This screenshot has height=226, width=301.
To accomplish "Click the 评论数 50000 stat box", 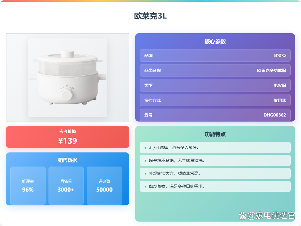I will [104, 186].
